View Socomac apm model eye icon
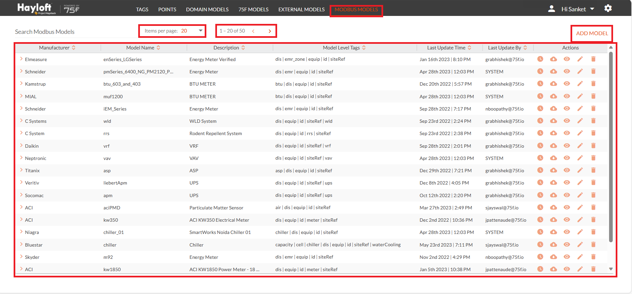The image size is (632, 294). coord(567,195)
